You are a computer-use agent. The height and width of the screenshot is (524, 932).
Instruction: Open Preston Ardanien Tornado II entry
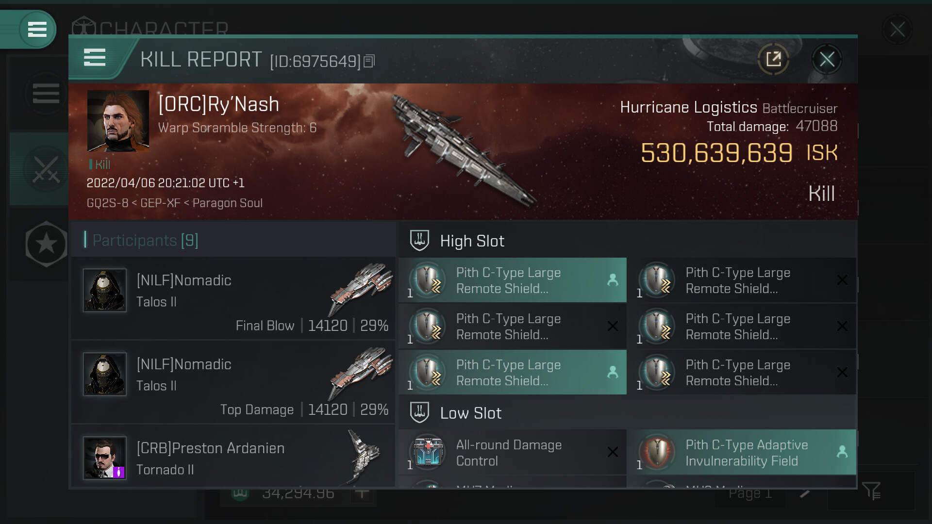click(233, 456)
